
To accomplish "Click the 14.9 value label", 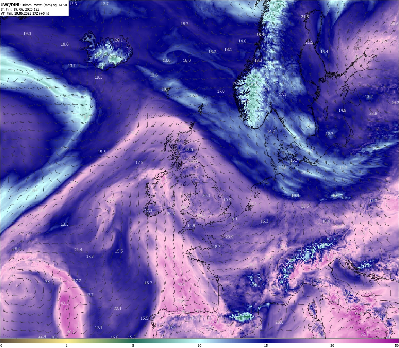I will pos(342,110).
